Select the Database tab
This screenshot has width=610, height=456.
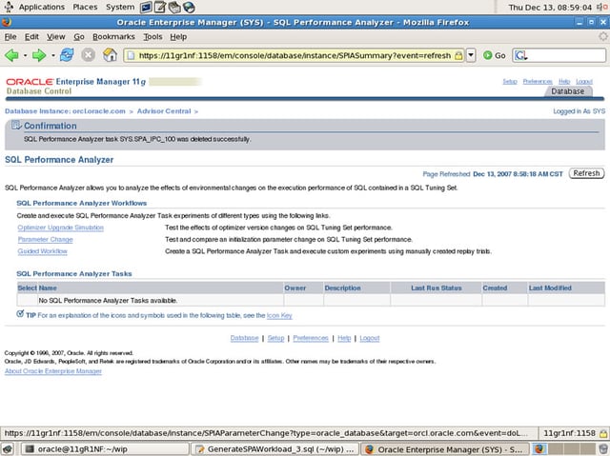coord(568,91)
